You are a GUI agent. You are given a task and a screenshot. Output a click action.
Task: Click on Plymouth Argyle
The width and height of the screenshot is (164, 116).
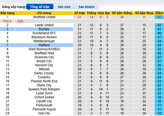click(44, 109)
